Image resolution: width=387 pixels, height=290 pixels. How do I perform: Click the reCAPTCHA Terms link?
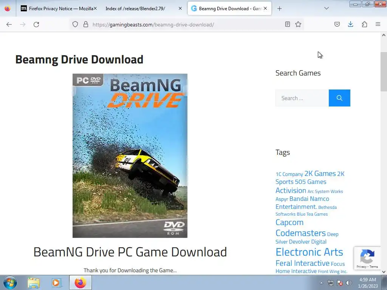pyautogui.click(x=374, y=267)
